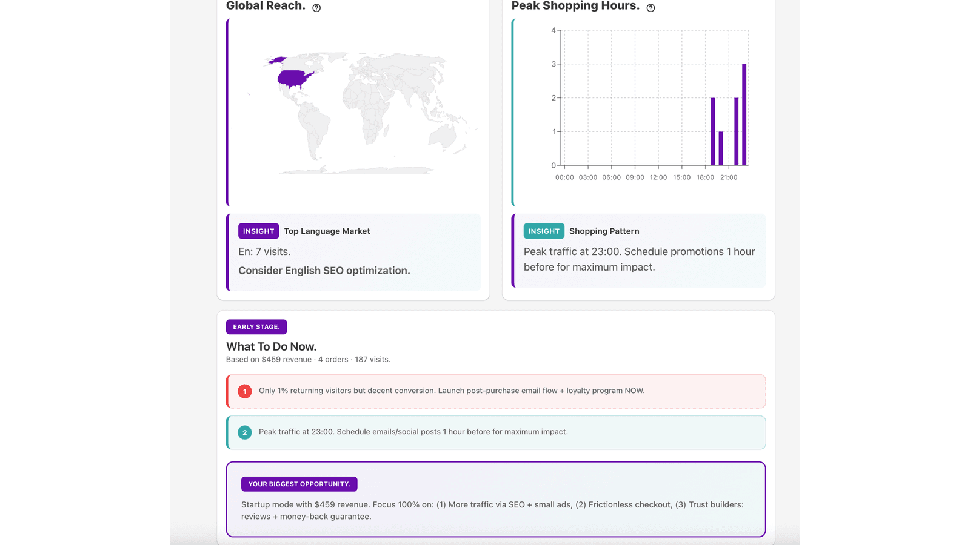
Task: Select the highlighted Alaska region on the map
Action: 277,61
